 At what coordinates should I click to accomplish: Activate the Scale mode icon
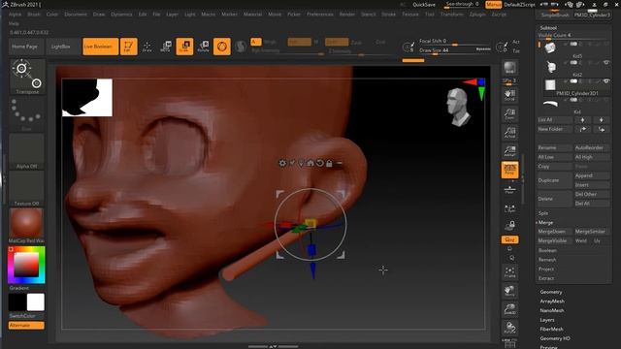click(x=184, y=47)
